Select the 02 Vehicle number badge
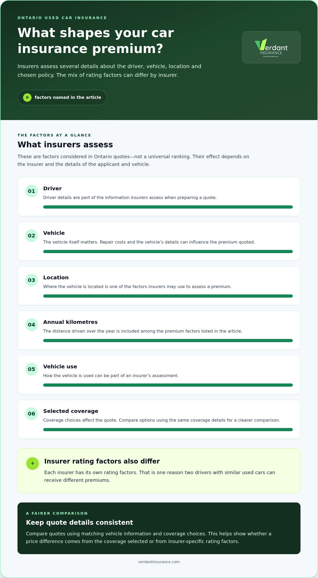Image resolution: width=318 pixels, height=578 pixels. click(32, 236)
